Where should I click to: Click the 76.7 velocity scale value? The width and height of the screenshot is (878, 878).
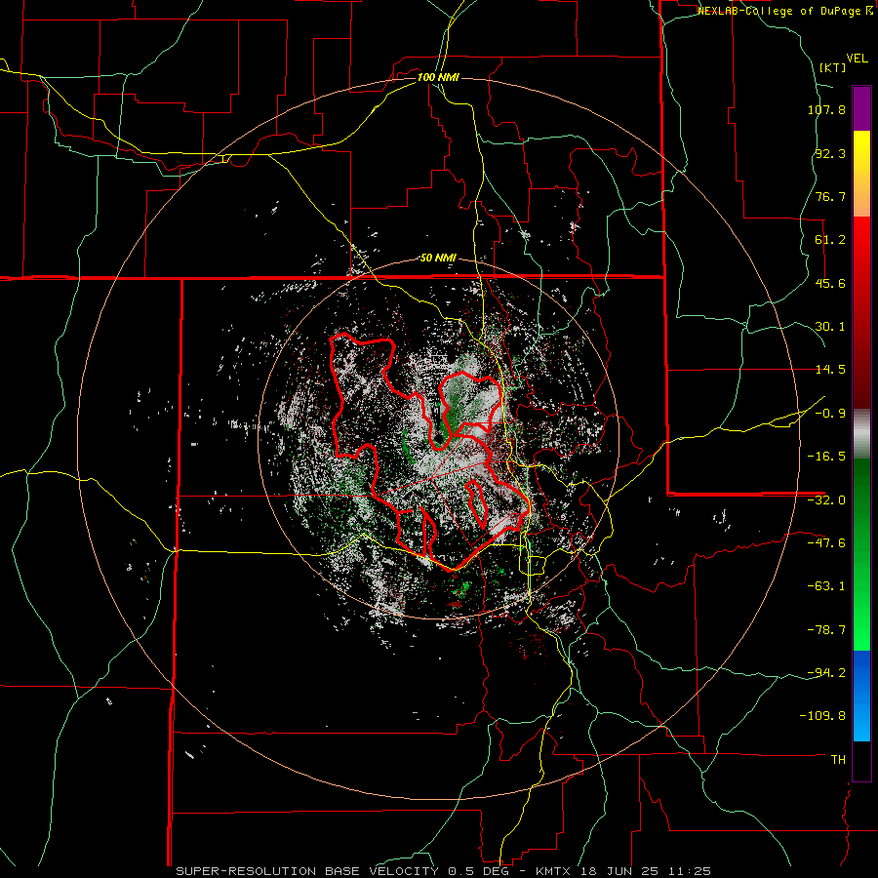(x=830, y=196)
